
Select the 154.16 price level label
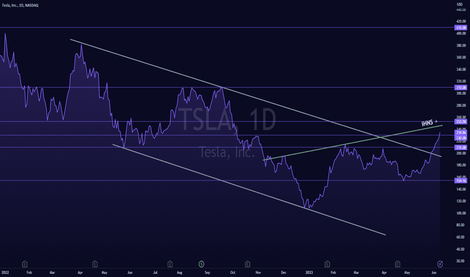(x=461, y=181)
